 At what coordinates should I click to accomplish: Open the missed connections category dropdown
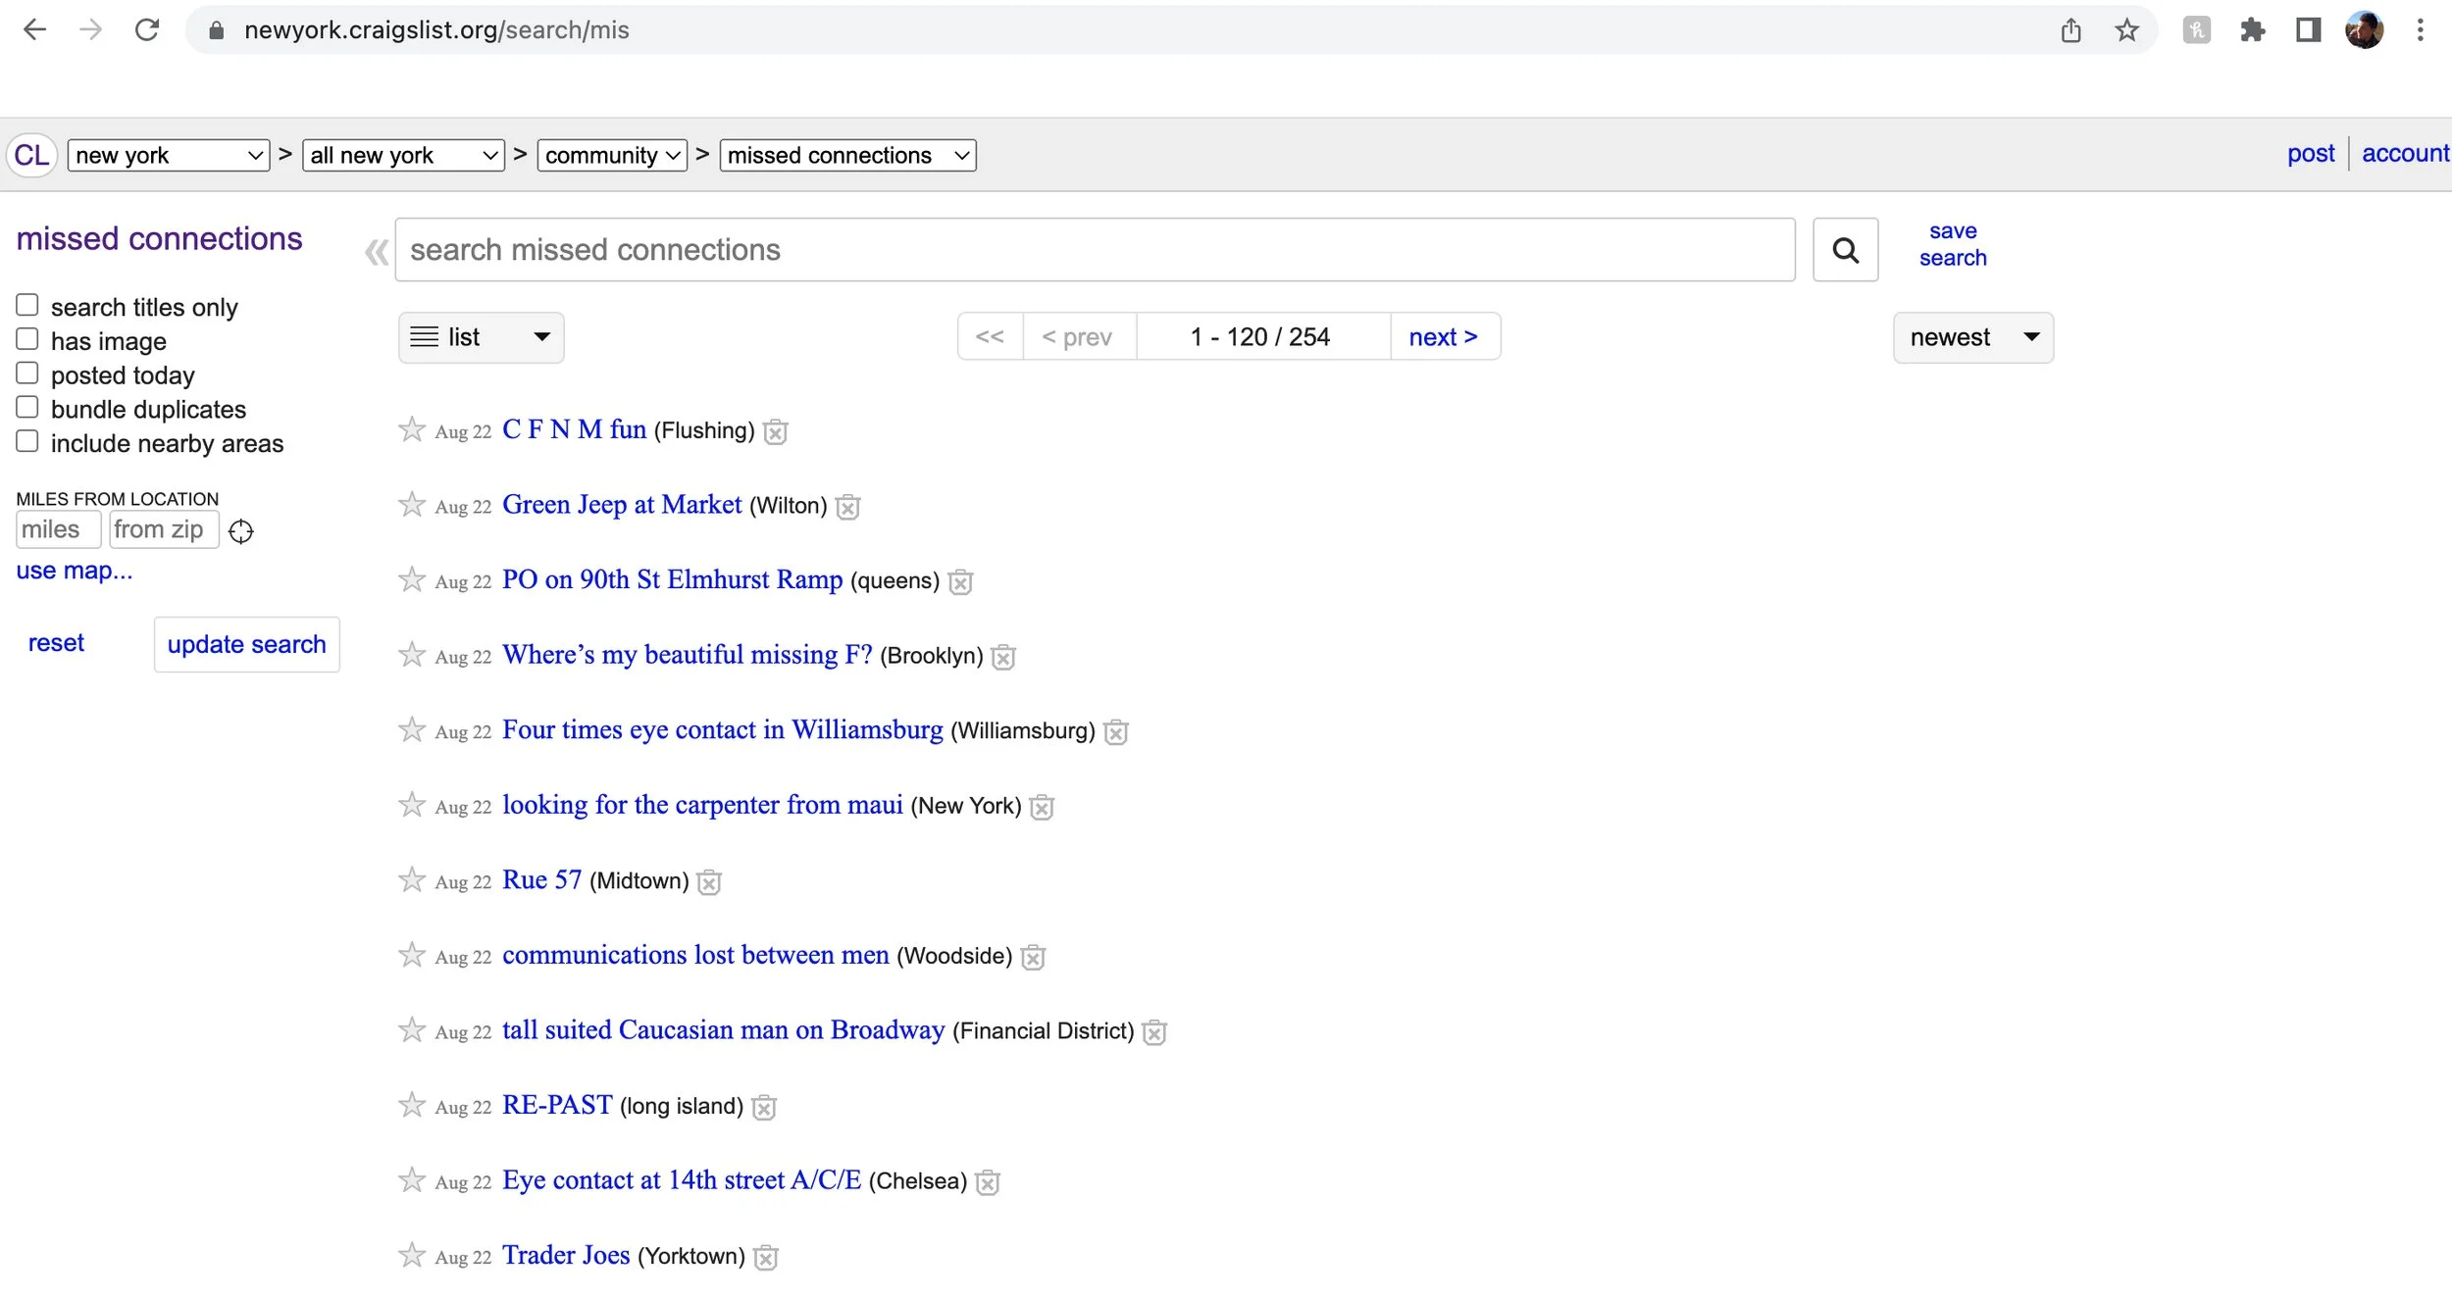[847, 155]
